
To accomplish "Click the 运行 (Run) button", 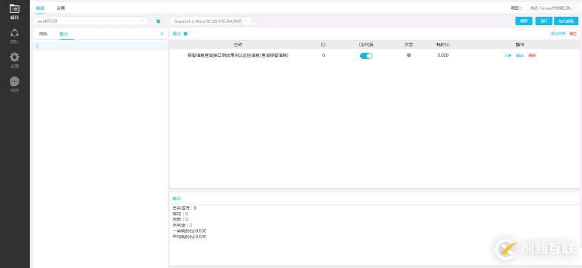I will coord(544,21).
